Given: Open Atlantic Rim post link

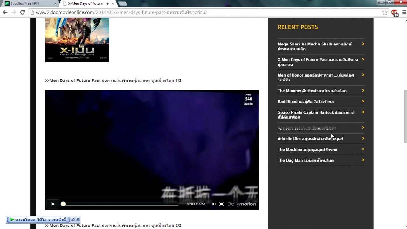Looking at the screenshot, I should [x=310, y=139].
